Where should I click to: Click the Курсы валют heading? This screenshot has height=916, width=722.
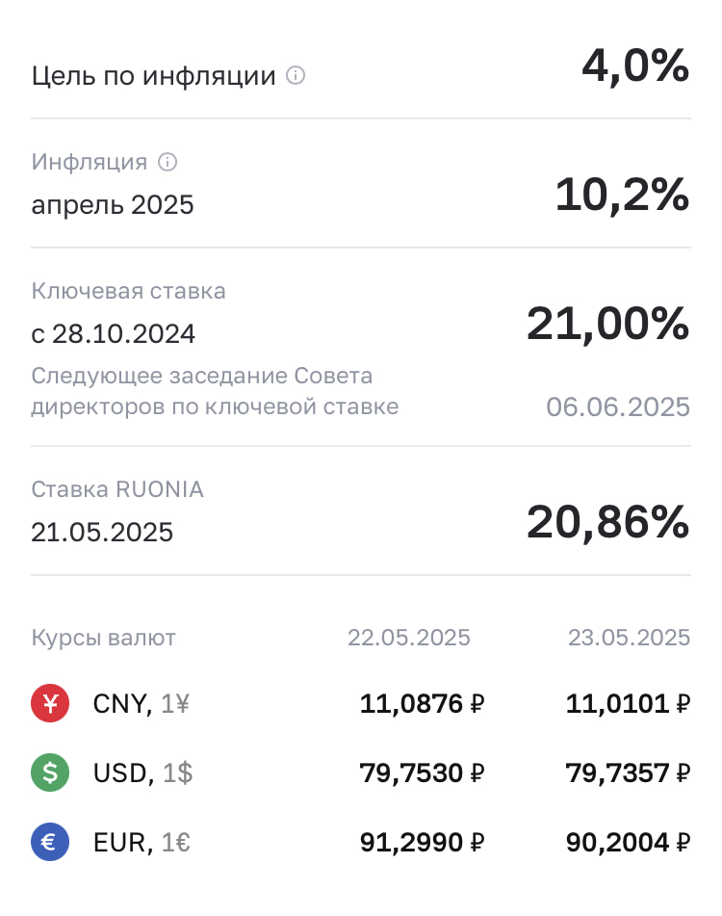[x=104, y=638]
